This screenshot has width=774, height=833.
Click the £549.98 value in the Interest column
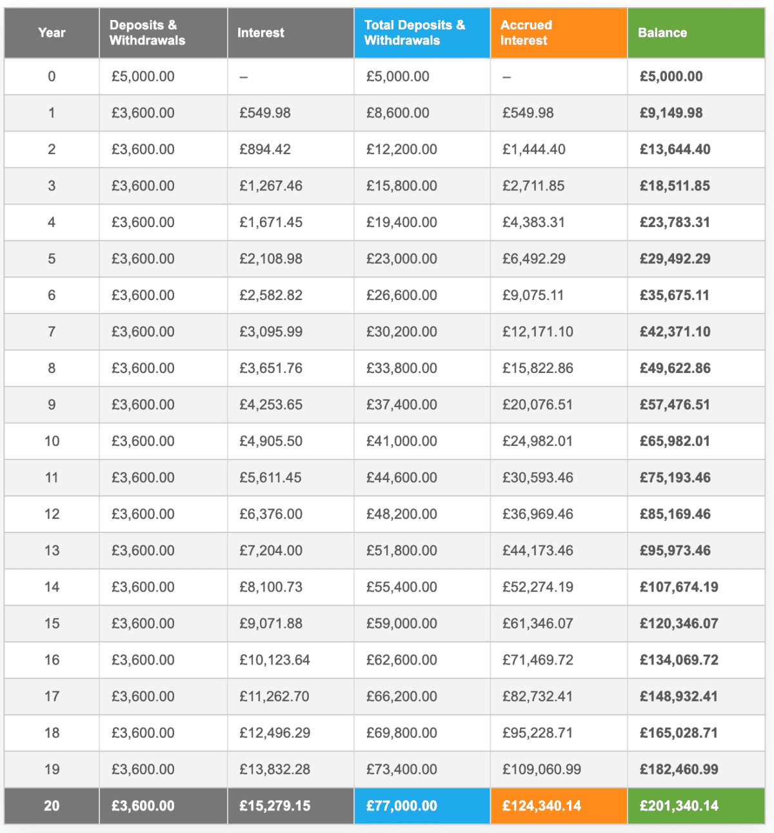(x=265, y=113)
